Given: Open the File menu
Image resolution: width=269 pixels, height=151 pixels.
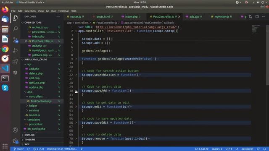Looking at the screenshot, I should (x=13, y=11).
